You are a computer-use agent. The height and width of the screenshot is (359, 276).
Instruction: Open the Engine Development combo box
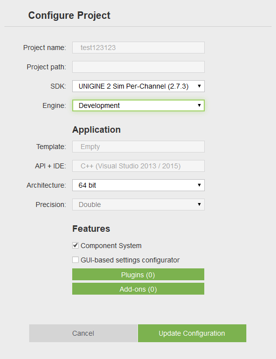138,105
